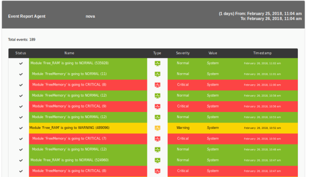
Task: Click the February 26, 2018, 10:50 am timestamp
Action: pyautogui.click(x=262, y=139)
